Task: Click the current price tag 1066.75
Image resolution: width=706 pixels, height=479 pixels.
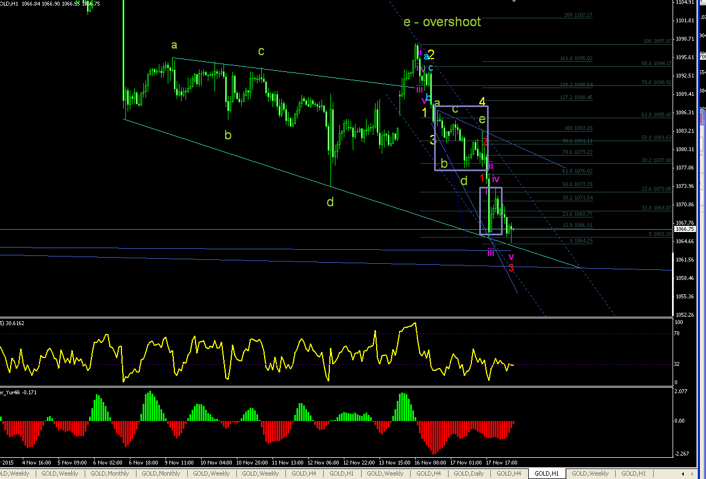Action: [685, 229]
